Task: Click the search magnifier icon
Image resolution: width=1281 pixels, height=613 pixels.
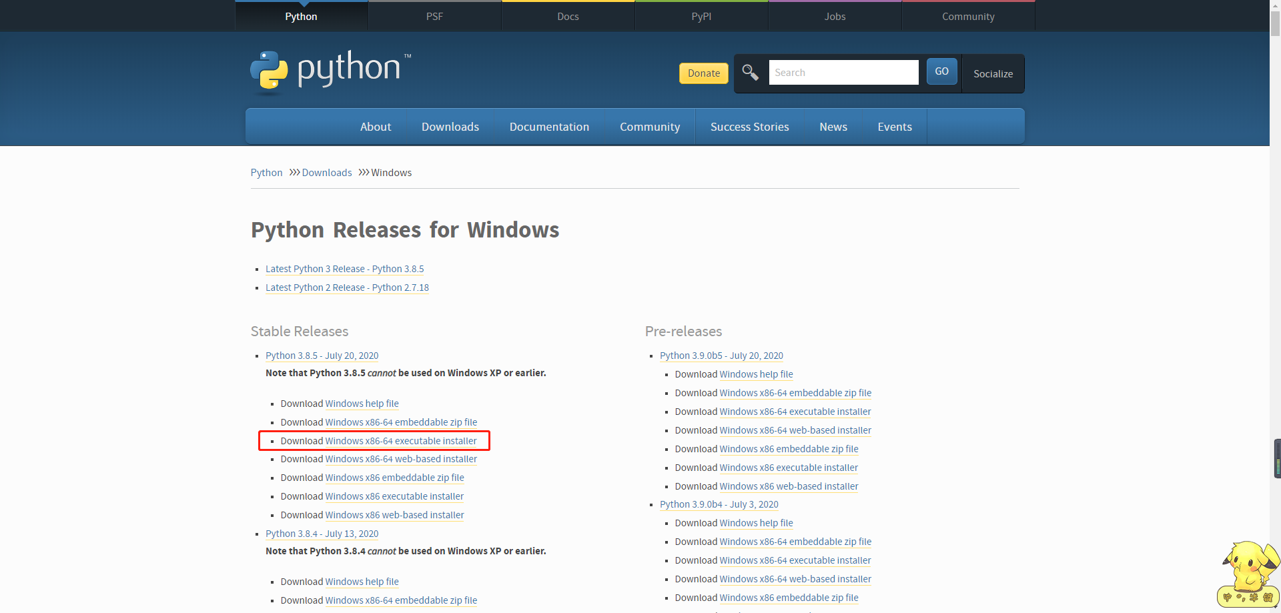Action: [x=750, y=73]
